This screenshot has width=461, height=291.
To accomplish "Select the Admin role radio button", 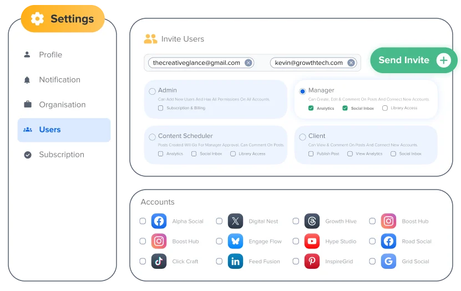I will [x=152, y=91].
